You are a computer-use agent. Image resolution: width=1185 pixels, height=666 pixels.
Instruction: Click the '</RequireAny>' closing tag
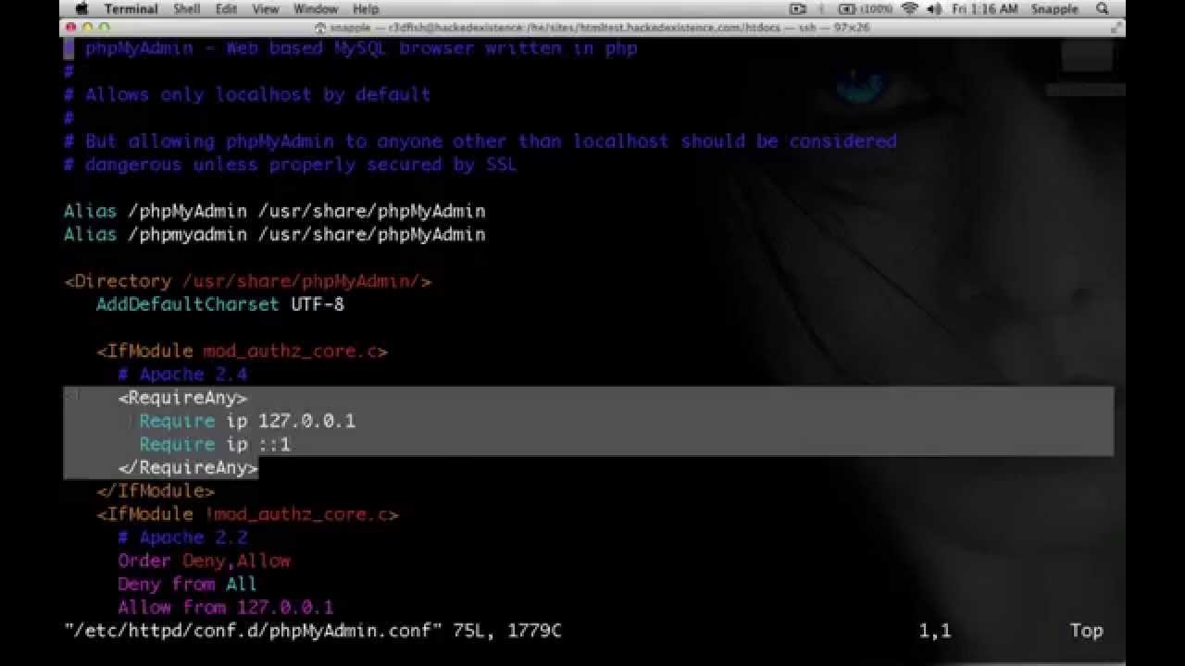click(188, 468)
